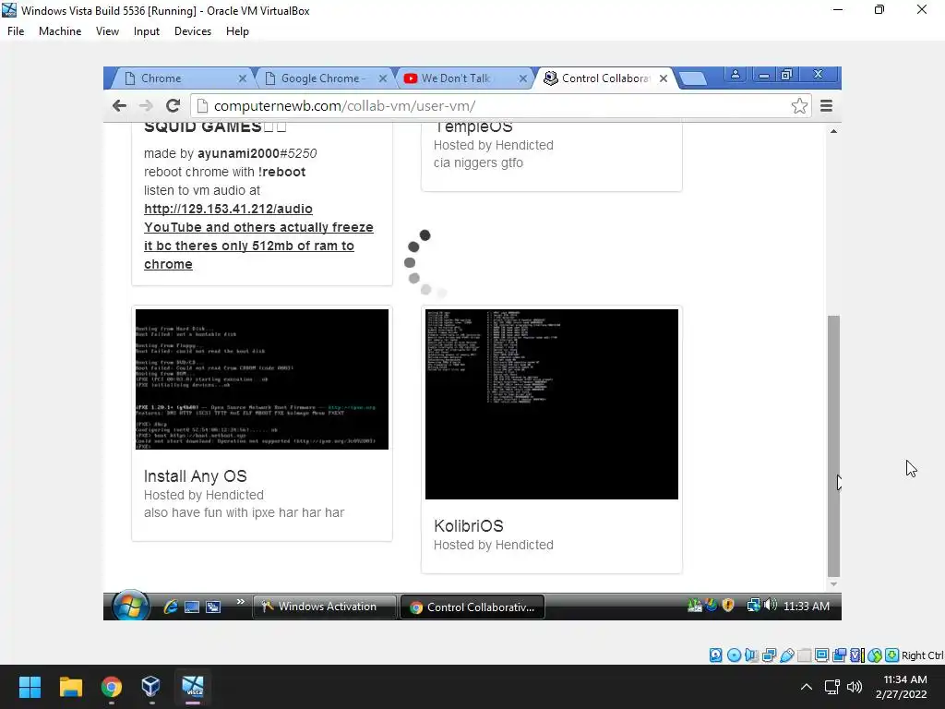Open File Explorer on host taskbar

tap(70, 687)
